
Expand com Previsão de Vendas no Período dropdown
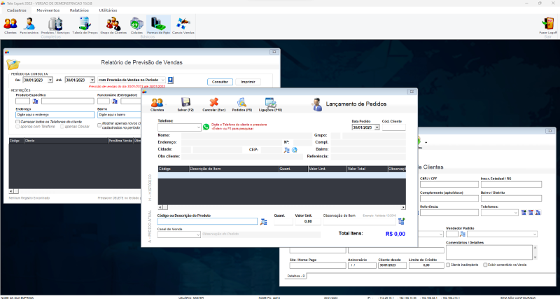[163, 80]
